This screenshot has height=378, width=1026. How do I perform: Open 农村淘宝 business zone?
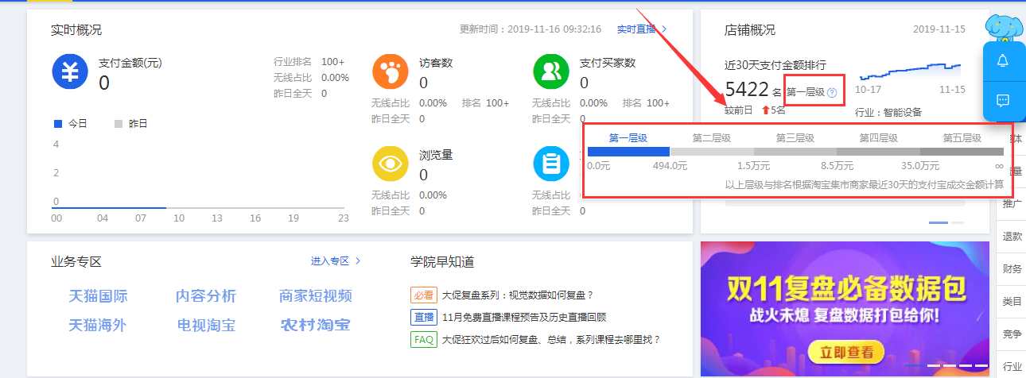pos(315,325)
